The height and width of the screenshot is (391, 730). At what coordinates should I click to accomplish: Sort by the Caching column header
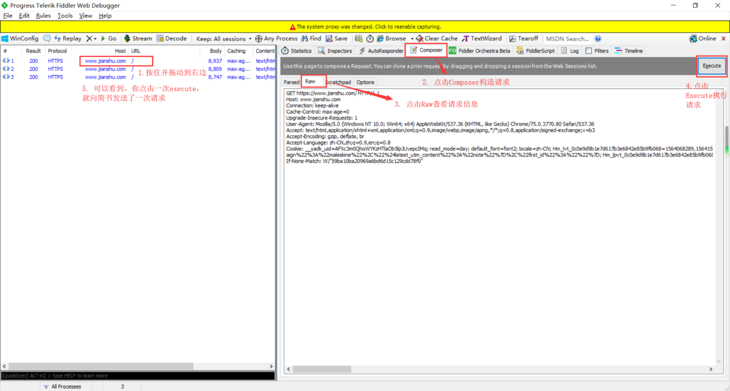(x=238, y=51)
